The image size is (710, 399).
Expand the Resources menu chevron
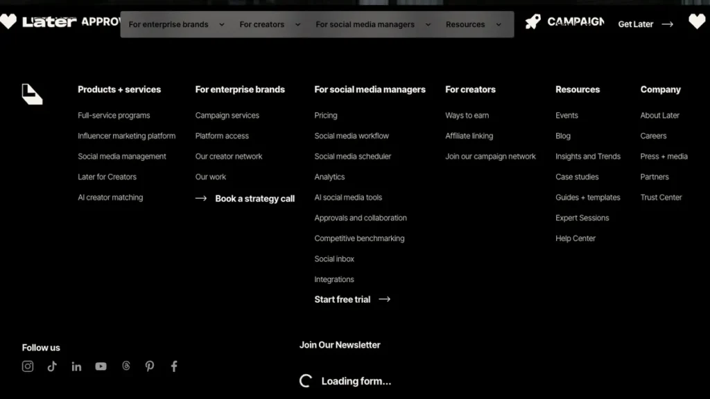(x=499, y=24)
